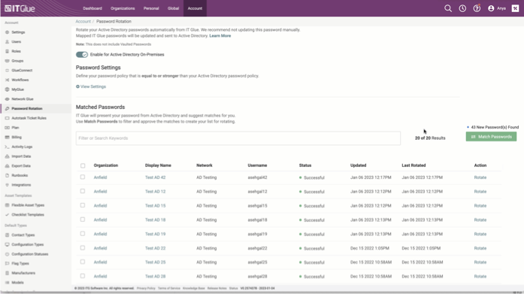Open the Arya user profile icon

[x=491, y=8]
